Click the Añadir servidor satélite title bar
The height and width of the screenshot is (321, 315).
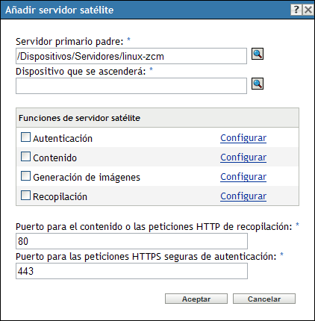pos(144,10)
